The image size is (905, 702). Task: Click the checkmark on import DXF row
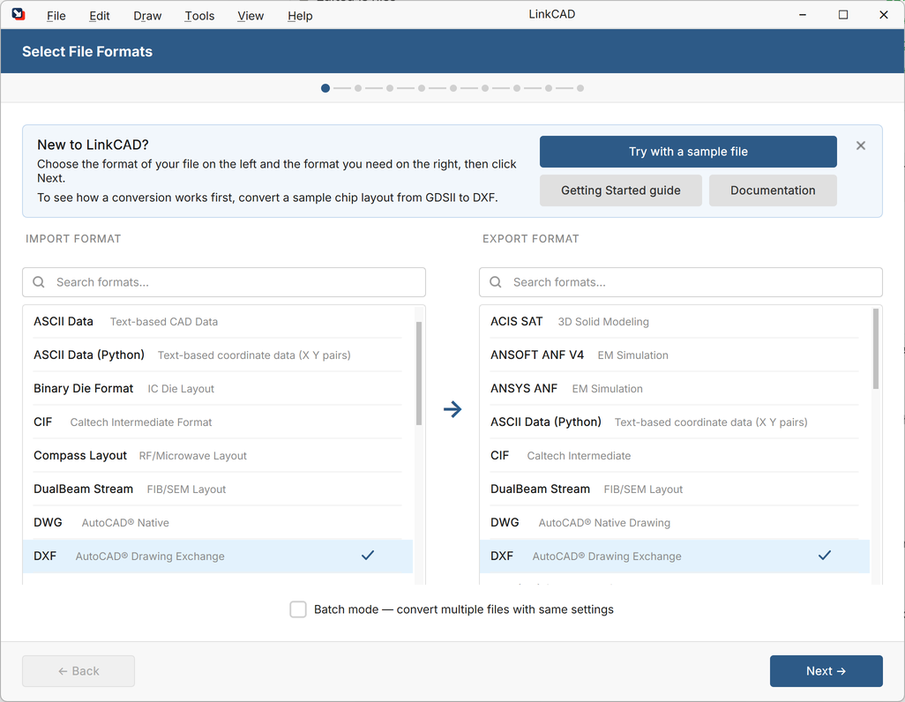coord(368,556)
